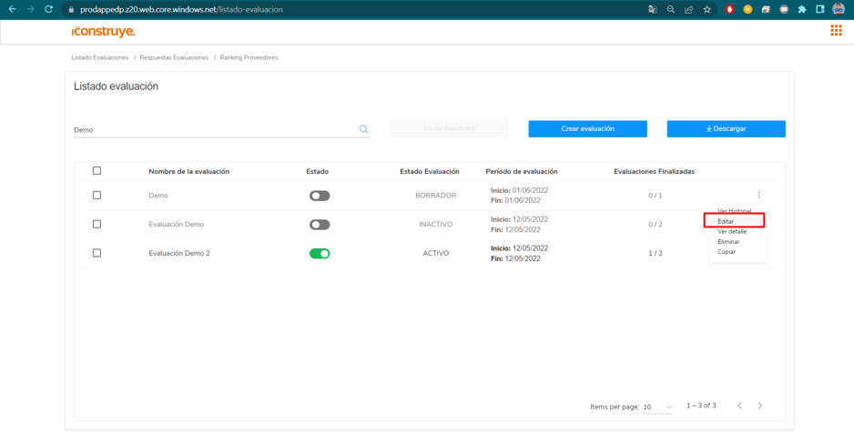This screenshot has height=434, width=854.
Task: Choose Eliminar from the context menu
Action: pyautogui.click(x=728, y=241)
